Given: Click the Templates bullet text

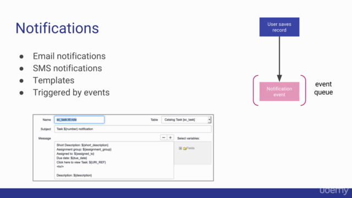Looking at the screenshot, I should tap(53, 80).
